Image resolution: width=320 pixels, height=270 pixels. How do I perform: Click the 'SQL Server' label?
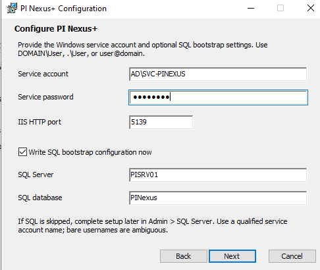pyautogui.click(x=36, y=175)
